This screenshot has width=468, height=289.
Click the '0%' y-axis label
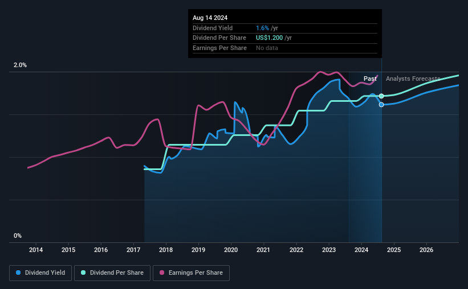point(18,236)
